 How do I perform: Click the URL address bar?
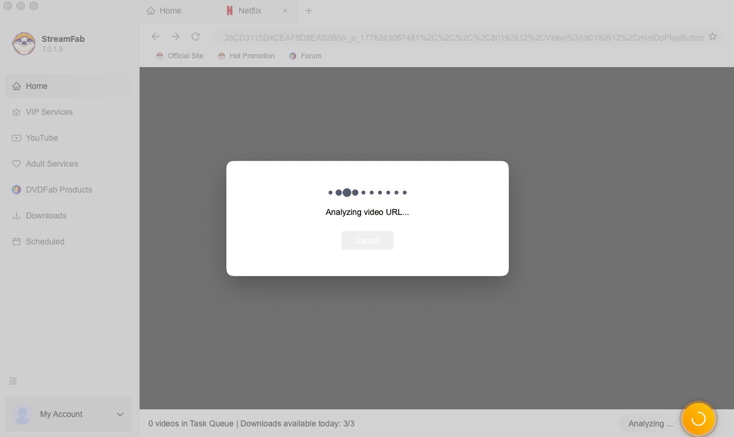pos(459,37)
